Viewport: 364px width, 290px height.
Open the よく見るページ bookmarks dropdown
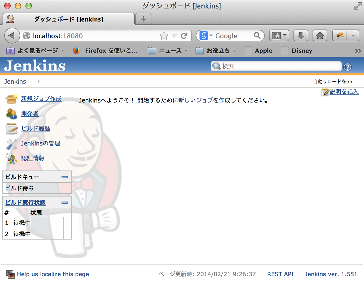36,50
